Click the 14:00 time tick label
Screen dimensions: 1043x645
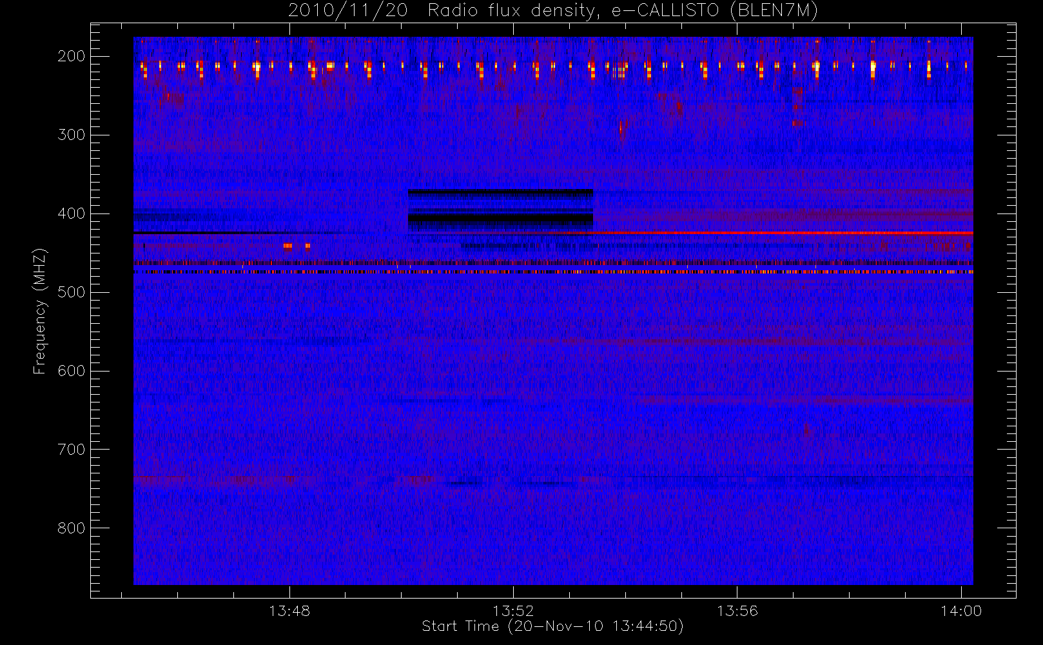961,610
